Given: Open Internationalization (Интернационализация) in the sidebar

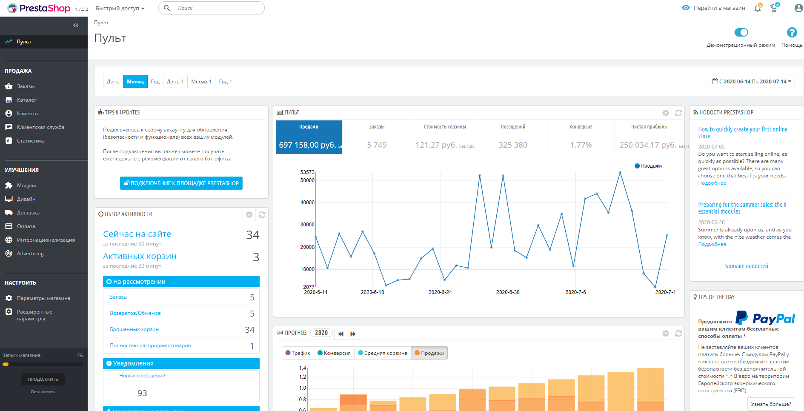Looking at the screenshot, I should point(46,240).
